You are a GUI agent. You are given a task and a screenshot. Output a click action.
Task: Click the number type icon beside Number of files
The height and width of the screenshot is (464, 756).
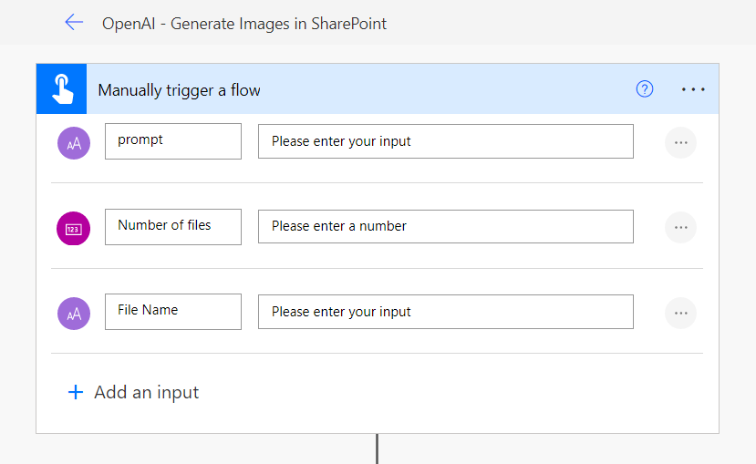pos(74,228)
